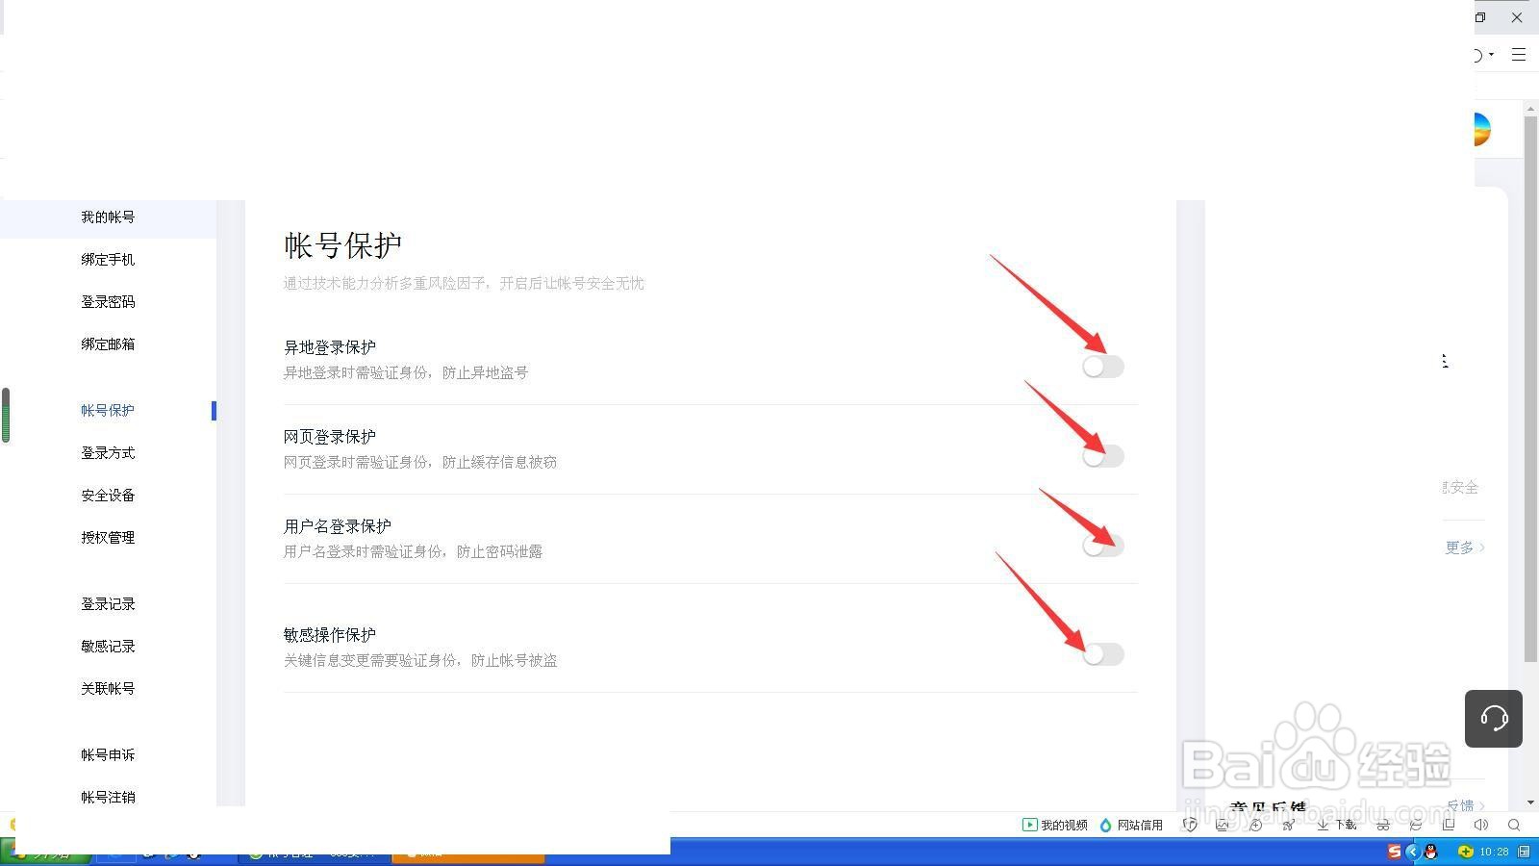The height and width of the screenshot is (866, 1539).
Task: Toggle 用户名登录保护 on
Action: point(1102,546)
